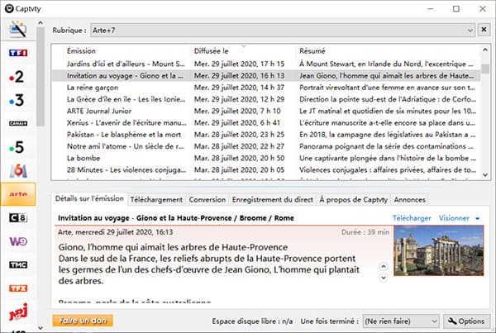Image resolution: width=496 pixels, height=333 pixels.
Task: Click summary 'Le JT matinal et quotidien'
Action: coord(387,111)
